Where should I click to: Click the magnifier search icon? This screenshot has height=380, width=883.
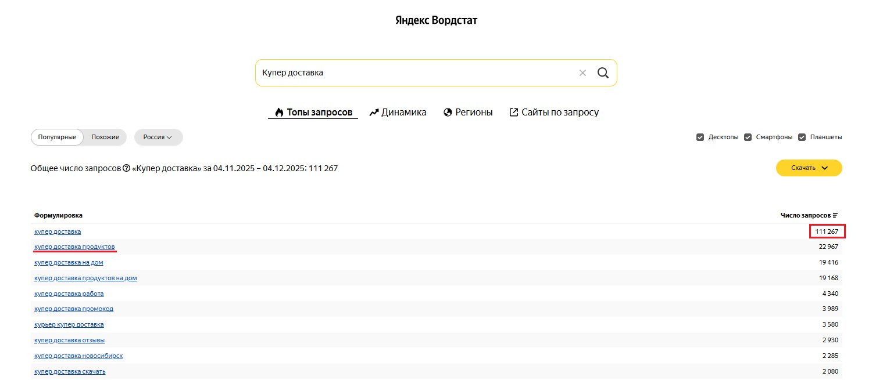603,73
